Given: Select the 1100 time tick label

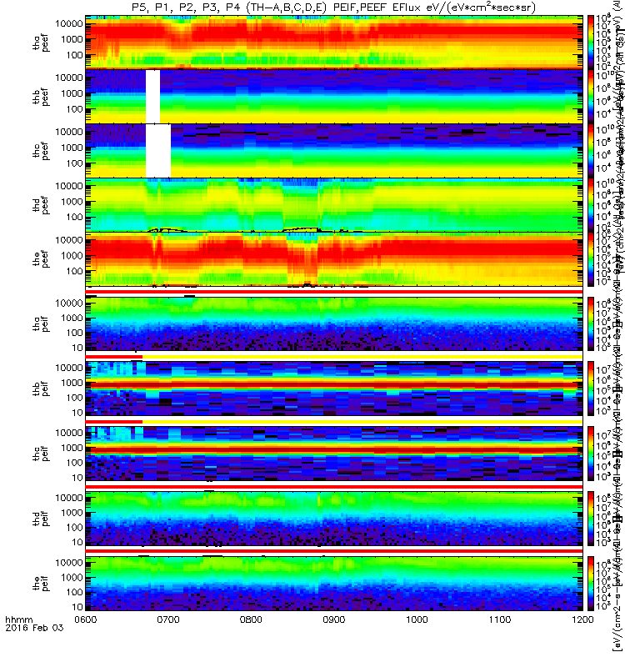Looking at the screenshot, I should [x=499, y=619].
